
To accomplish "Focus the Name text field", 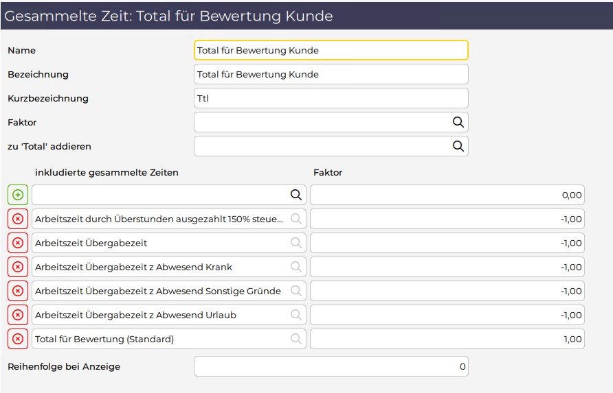I will tap(331, 50).
